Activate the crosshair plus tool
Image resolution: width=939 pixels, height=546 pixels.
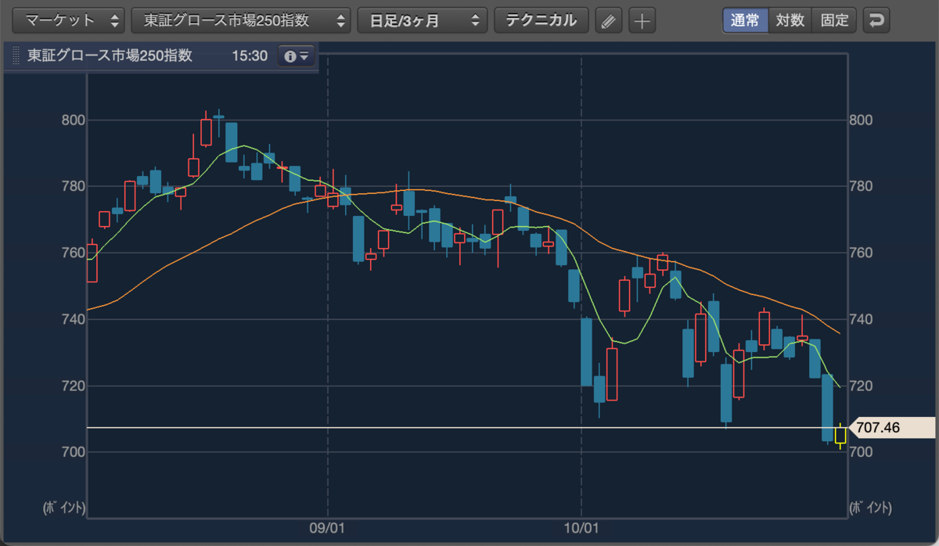pyautogui.click(x=642, y=20)
